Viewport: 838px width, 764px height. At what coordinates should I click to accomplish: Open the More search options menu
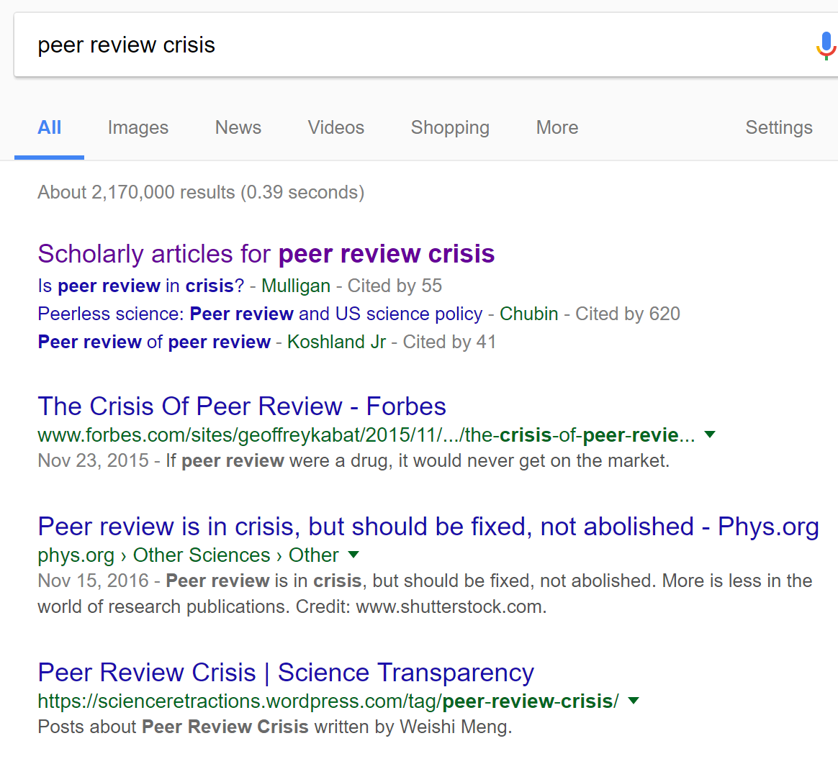click(557, 127)
